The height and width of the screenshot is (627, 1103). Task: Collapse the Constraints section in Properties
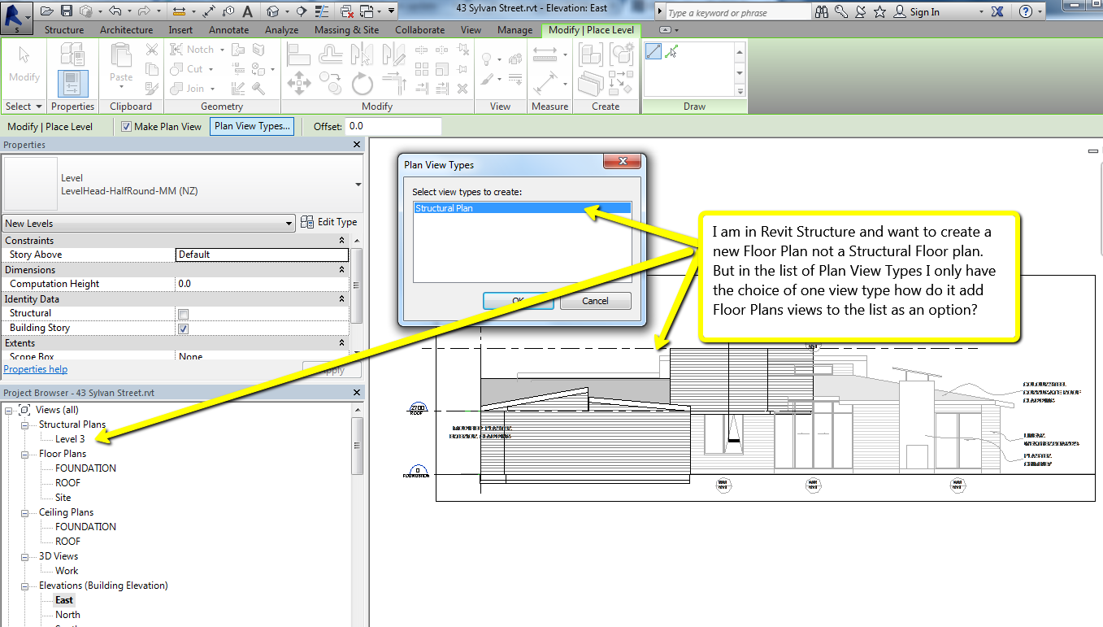pyautogui.click(x=342, y=241)
